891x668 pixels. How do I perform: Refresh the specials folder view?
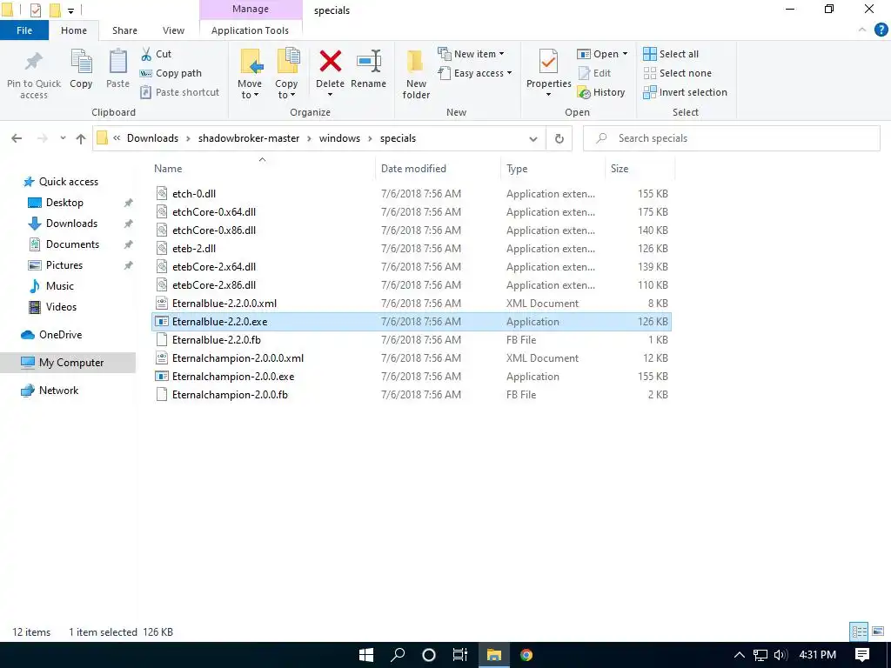click(x=559, y=138)
